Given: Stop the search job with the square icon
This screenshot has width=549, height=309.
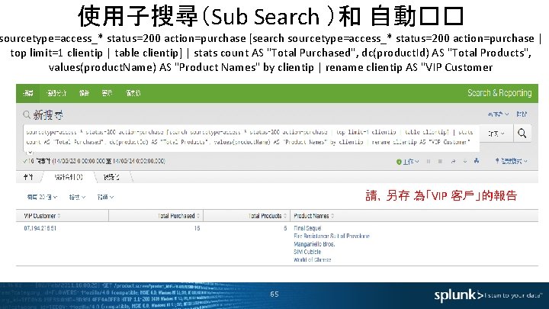Looking at the screenshot, I should click(440, 161).
